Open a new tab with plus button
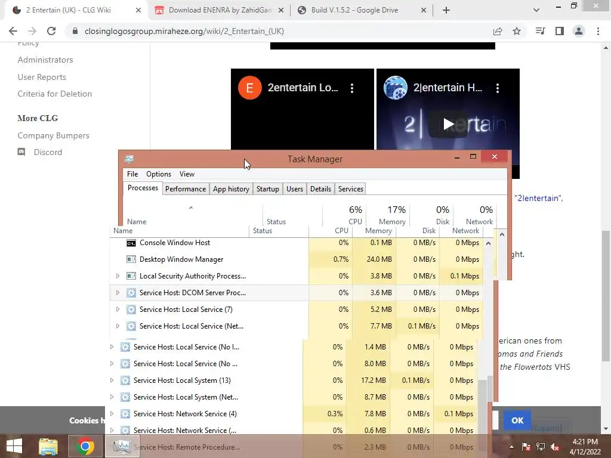 point(446,10)
